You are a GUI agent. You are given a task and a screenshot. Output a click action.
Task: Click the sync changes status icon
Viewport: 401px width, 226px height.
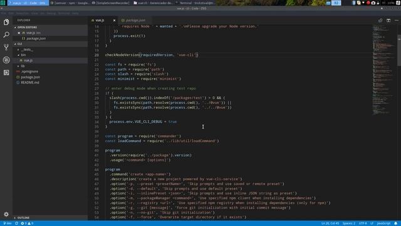pos(17,223)
